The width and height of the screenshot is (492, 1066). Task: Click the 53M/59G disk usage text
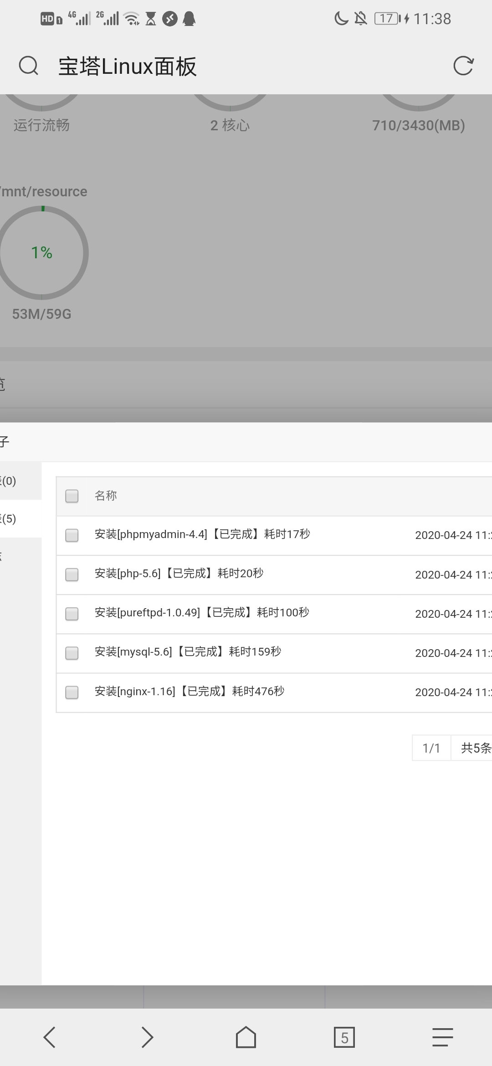coord(41,314)
